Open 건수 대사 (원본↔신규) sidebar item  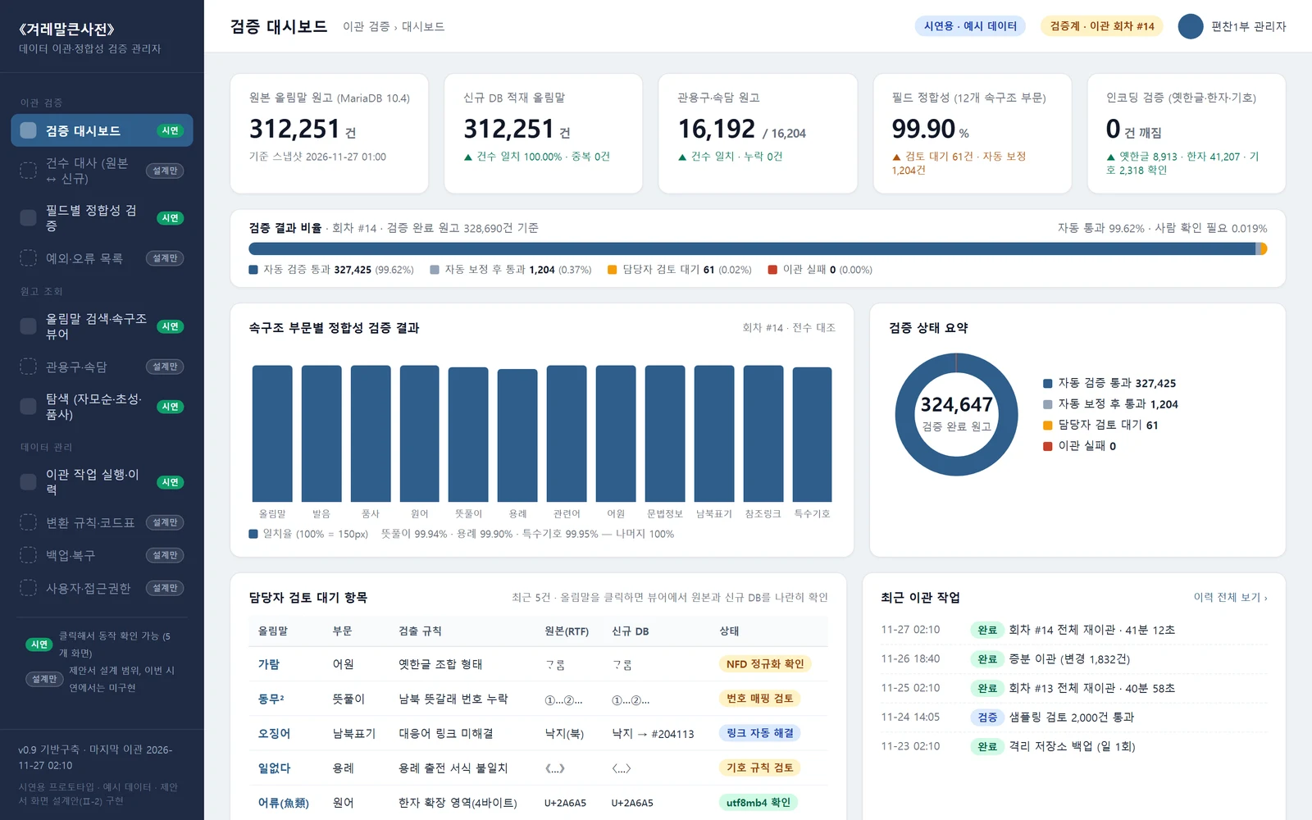click(102, 171)
